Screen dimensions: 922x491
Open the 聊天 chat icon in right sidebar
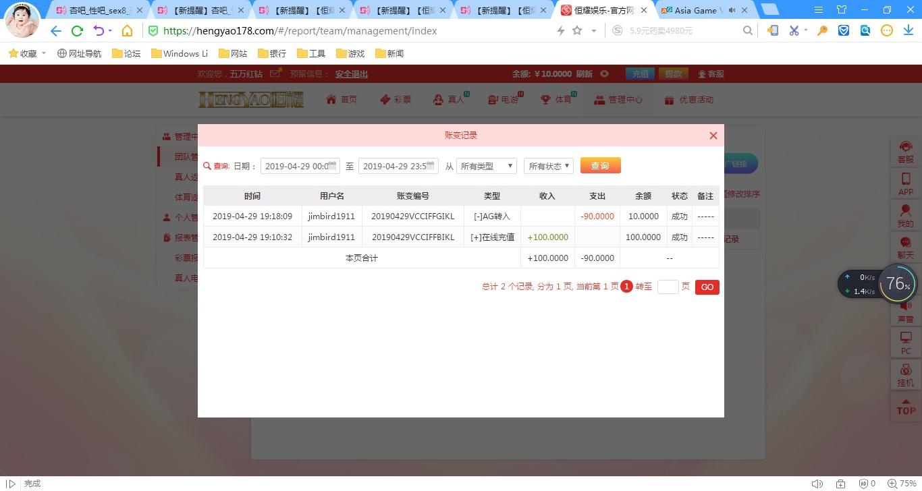pos(906,248)
